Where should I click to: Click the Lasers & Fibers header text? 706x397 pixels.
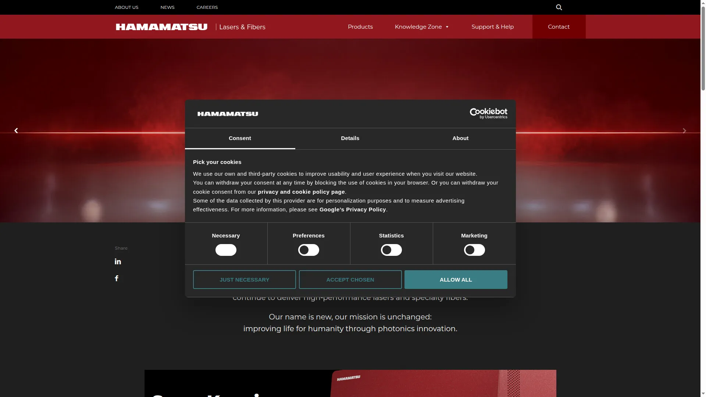tap(242, 27)
